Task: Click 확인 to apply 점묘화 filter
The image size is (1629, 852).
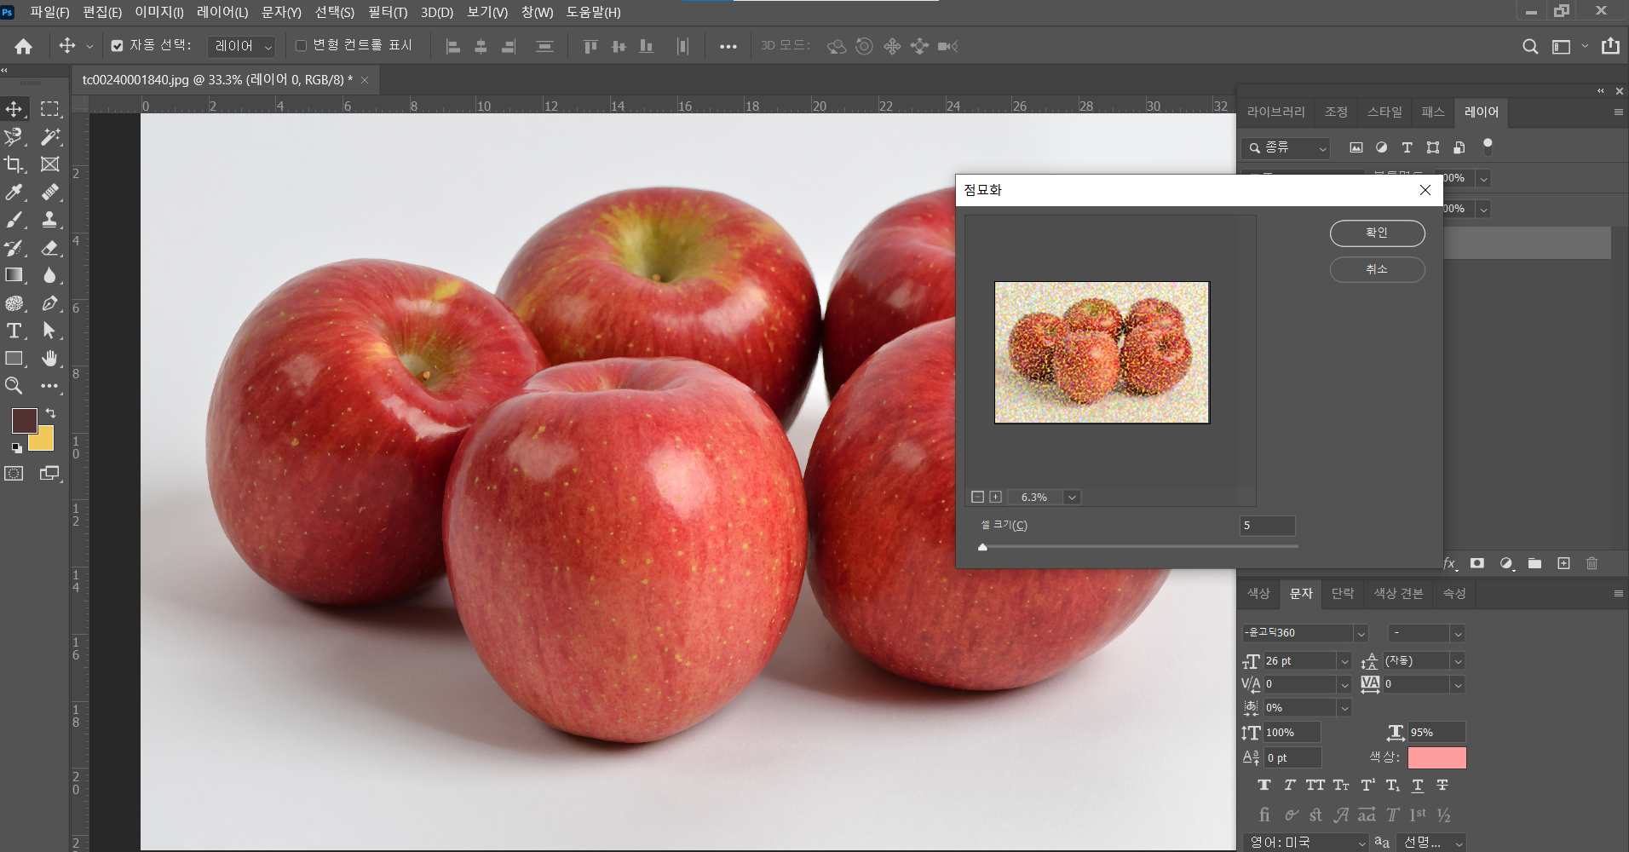Action: [1377, 233]
